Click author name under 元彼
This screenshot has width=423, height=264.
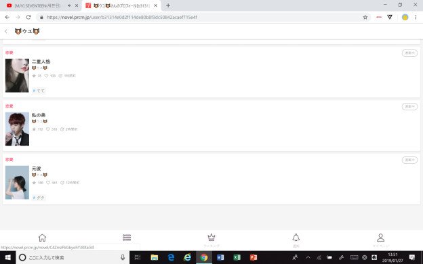39,175
